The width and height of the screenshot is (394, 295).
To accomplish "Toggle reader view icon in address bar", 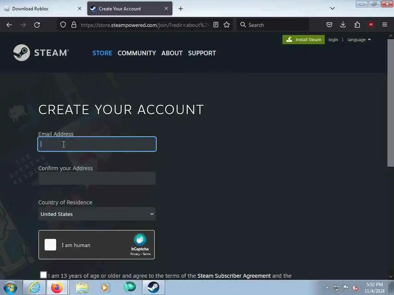I will tap(215, 25).
